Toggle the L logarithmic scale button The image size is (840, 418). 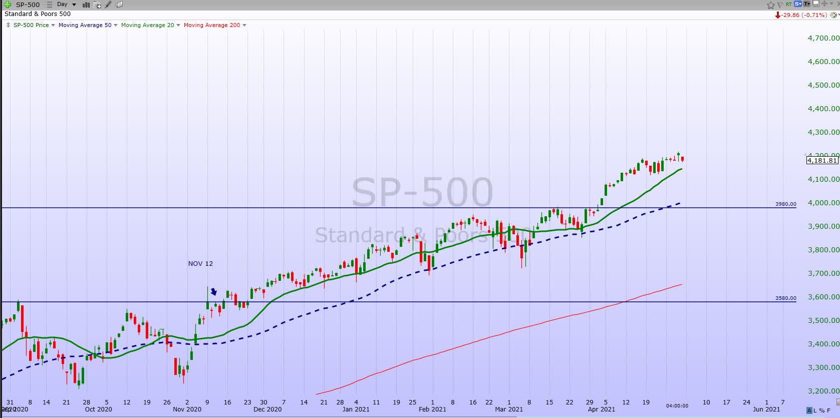point(816,410)
